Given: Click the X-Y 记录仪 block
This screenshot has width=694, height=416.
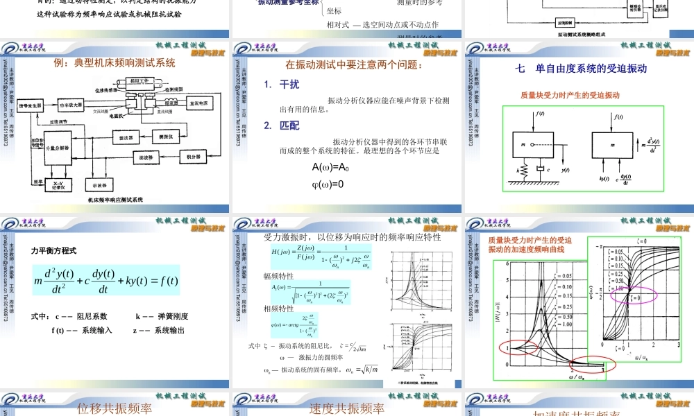Looking at the screenshot, I should pos(58,185).
